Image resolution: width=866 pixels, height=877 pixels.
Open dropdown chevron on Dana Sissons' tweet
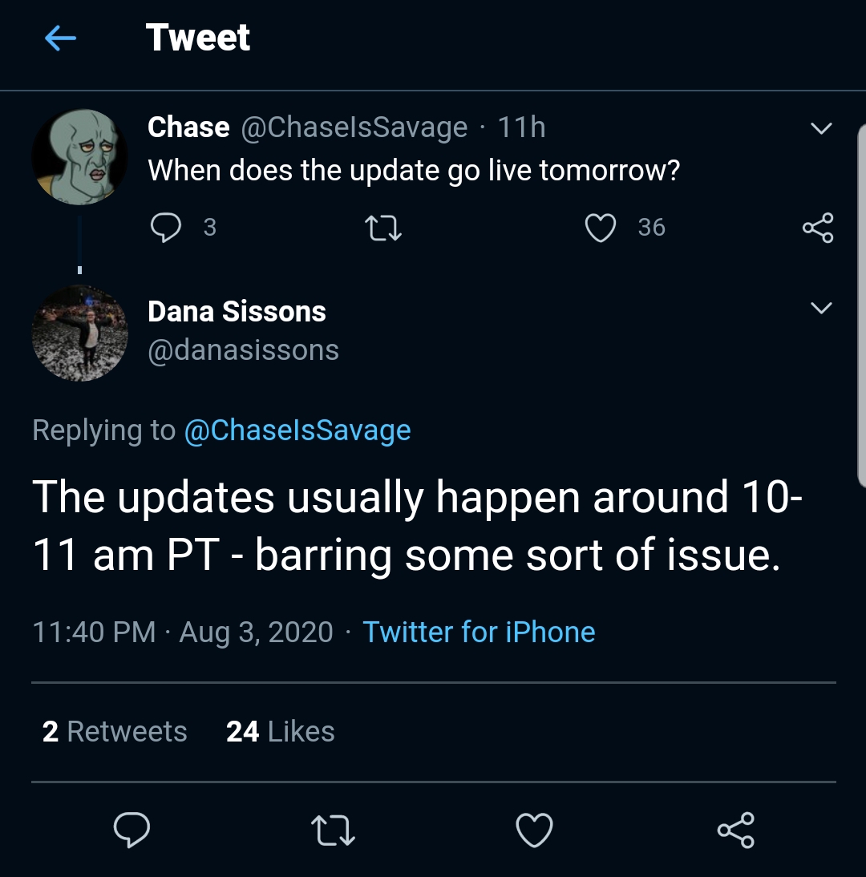point(821,308)
